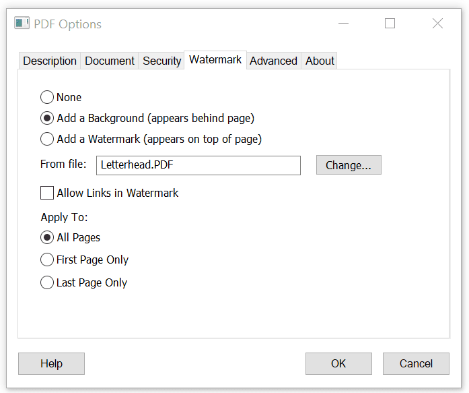This screenshot has width=469, height=393.
Task: Open the Advanced tab
Action: pyautogui.click(x=273, y=61)
